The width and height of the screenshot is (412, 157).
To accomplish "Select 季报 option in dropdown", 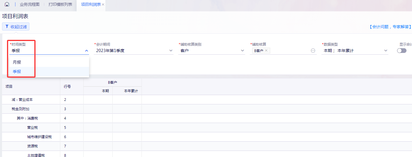I will pos(17,72).
